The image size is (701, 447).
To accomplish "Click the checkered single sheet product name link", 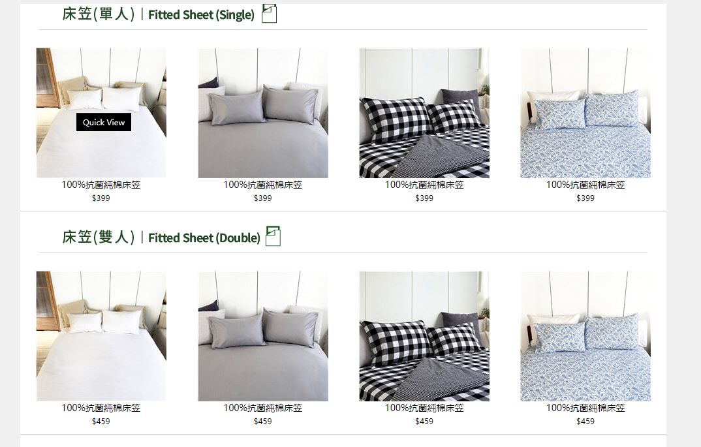I will pos(424,185).
